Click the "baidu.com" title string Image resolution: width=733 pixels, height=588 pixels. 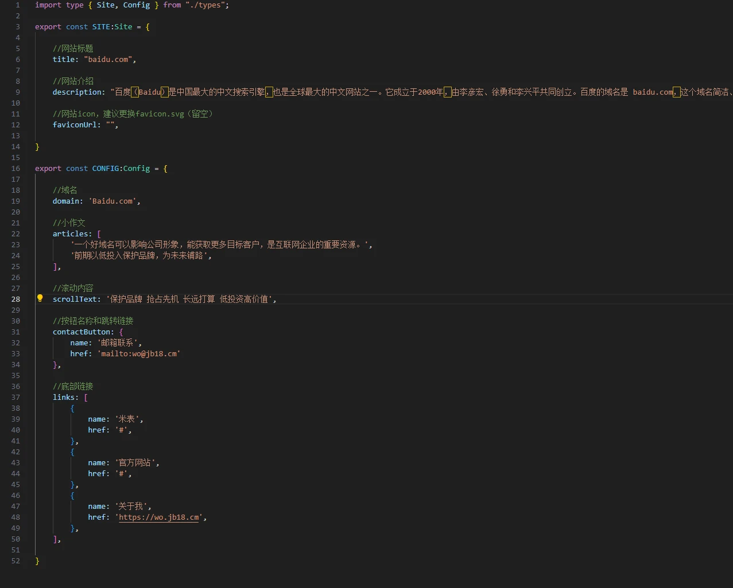point(108,60)
